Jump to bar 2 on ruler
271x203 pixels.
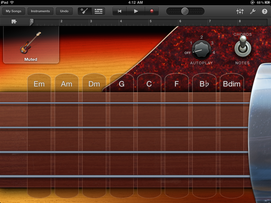point(61,21)
